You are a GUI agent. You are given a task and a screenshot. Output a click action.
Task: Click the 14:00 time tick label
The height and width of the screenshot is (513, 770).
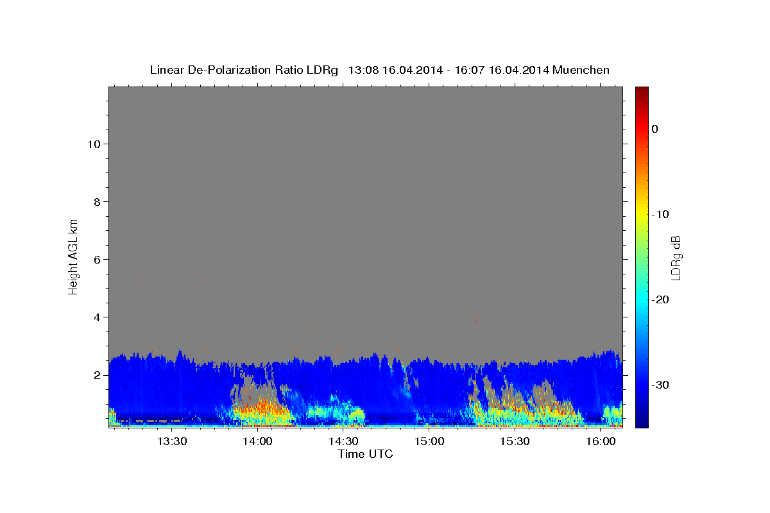(258, 442)
